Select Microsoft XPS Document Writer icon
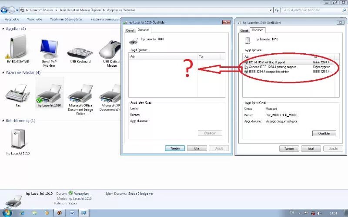Image resolution: width=348 pixels, height=217 pixels. [110, 97]
